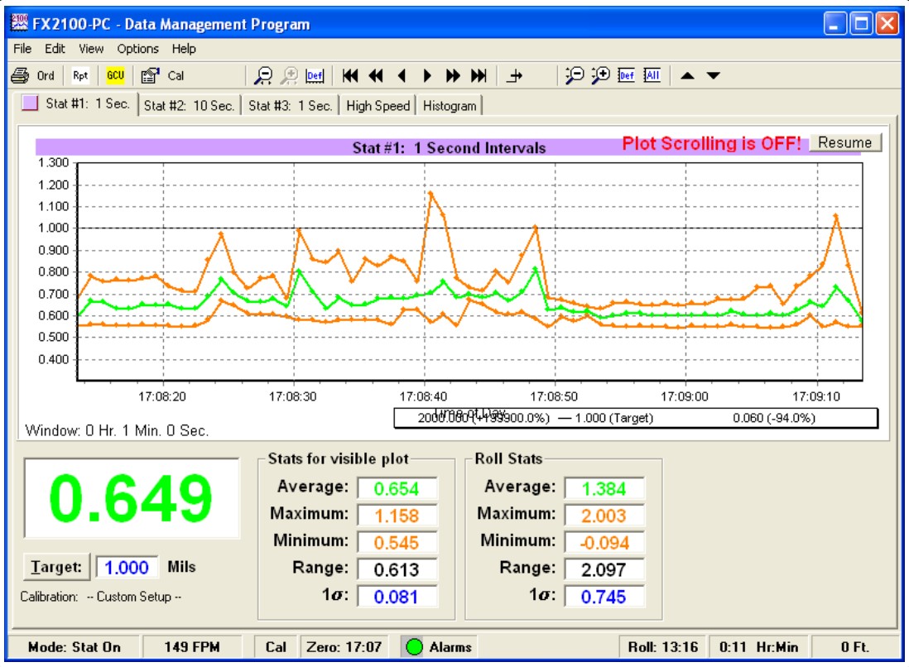Viewport: 909px width, 667px height.
Task: Click the Target value input field
Action: [127, 567]
